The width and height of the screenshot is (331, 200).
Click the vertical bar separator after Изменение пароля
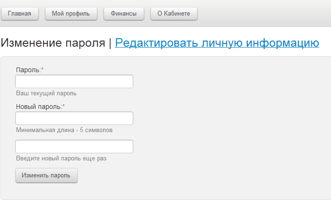click(x=110, y=43)
